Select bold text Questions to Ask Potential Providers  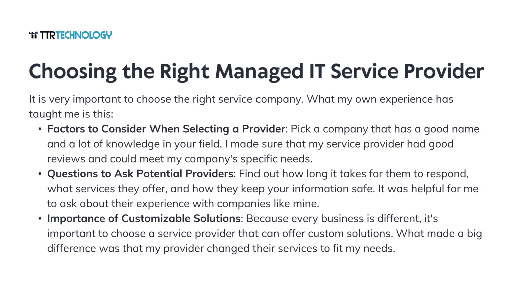pyautogui.click(x=140, y=174)
